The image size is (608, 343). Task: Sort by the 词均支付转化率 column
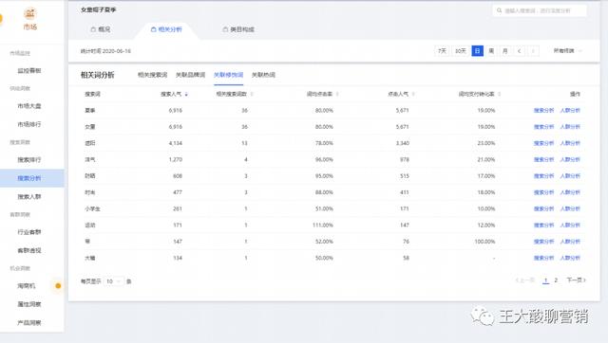(x=499, y=95)
